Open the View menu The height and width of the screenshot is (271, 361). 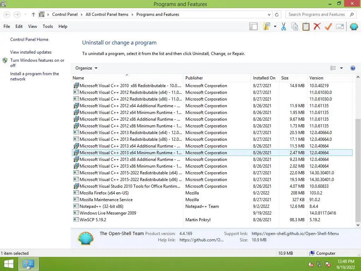coord(32,26)
